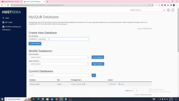Click the previous page pagination arrow
This screenshot has height=101, width=179.
pos(143,90)
